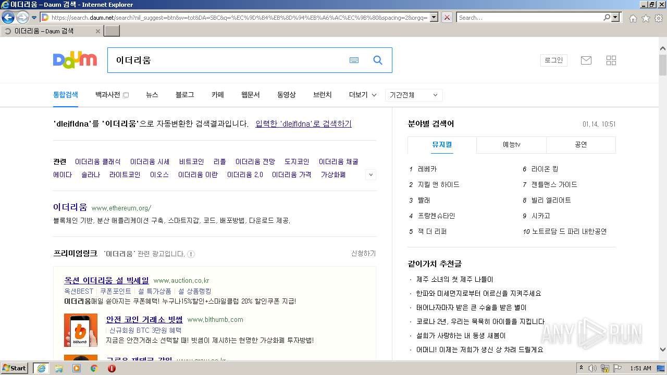
Task: Click the action center flag tray icon
Action: click(617, 368)
